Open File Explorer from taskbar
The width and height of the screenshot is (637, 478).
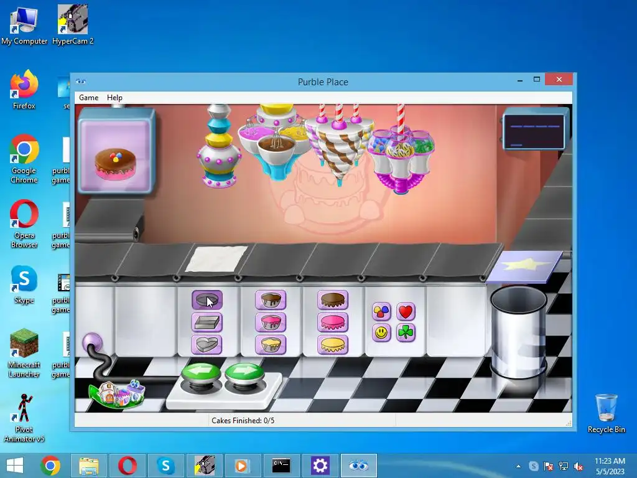point(89,466)
